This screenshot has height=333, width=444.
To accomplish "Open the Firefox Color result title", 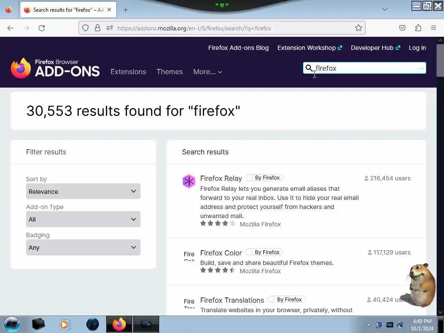I will (221, 253).
